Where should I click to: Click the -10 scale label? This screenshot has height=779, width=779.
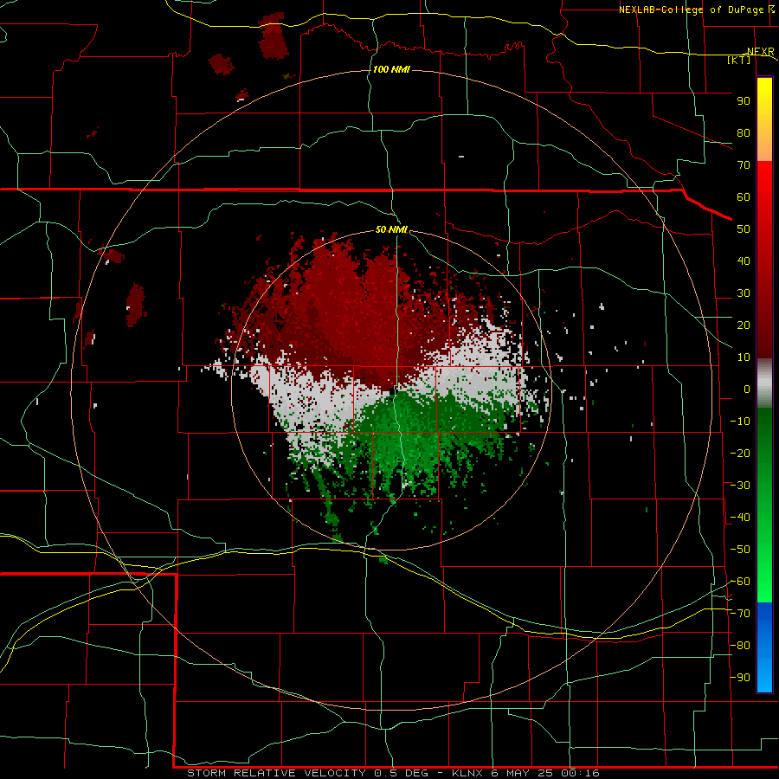(740, 422)
